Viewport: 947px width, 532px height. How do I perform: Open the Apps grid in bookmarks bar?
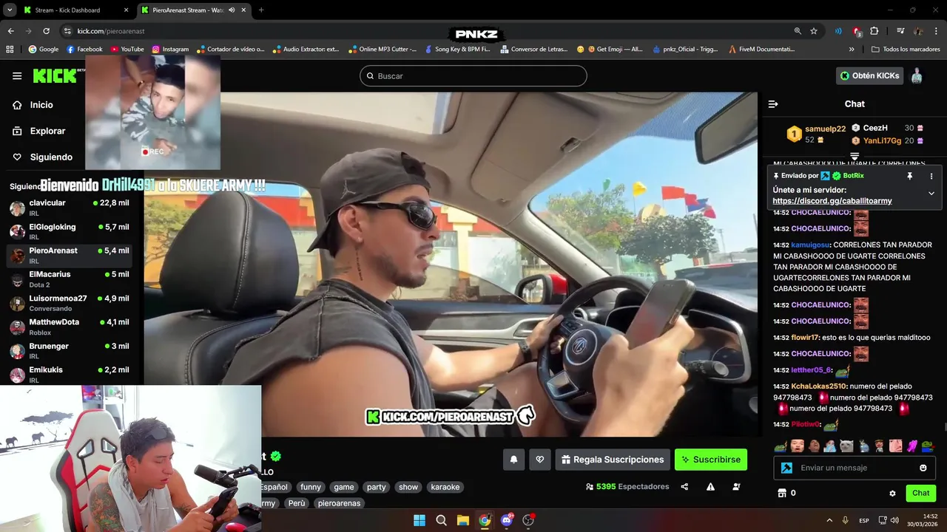10,50
